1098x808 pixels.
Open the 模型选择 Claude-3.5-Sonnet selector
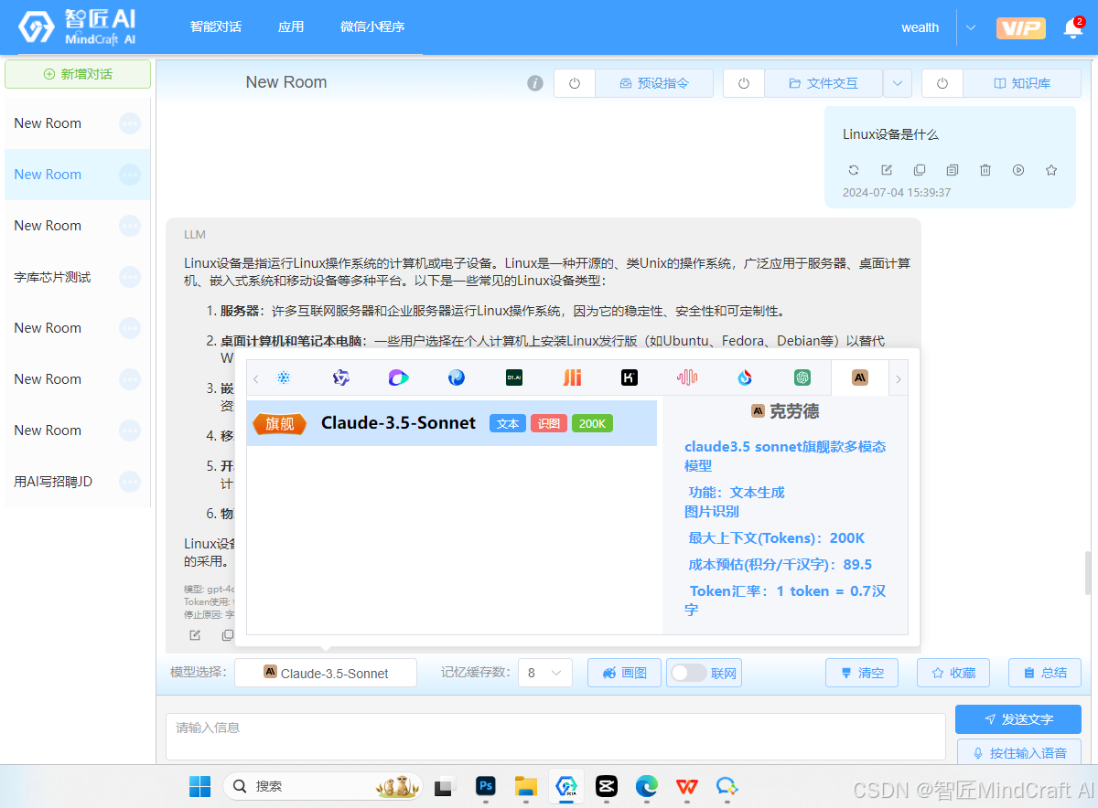[326, 673]
